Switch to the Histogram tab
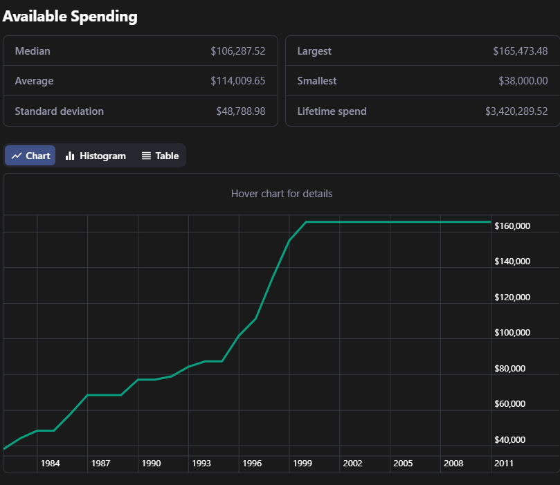560x485 pixels. click(x=96, y=156)
